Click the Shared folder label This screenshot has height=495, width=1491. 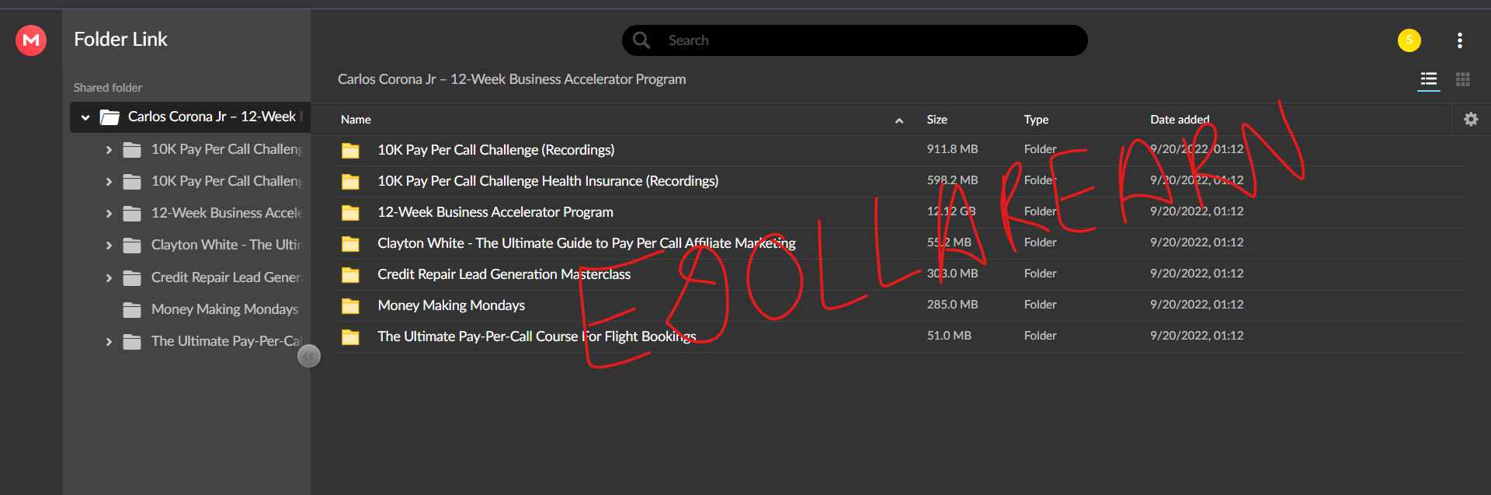coord(108,88)
